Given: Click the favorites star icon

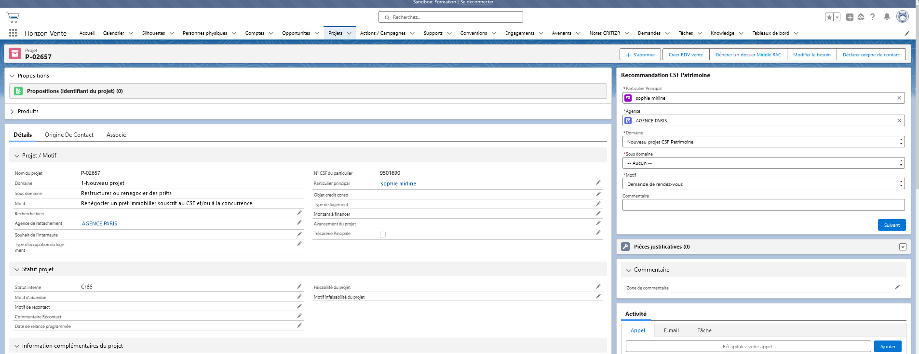Looking at the screenshot, I should tap(829, 17).
